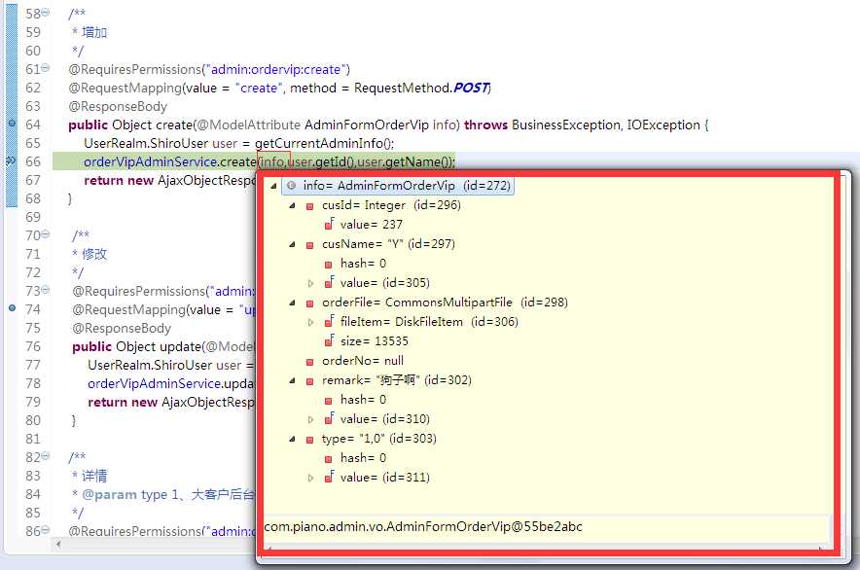Image resolution: width=860 pixels, height=570 pixels.
Task: Click the com.piano.admin.vo.AdminFormOrderVip@55be2abc detail text
Action: tap(423, 526)
